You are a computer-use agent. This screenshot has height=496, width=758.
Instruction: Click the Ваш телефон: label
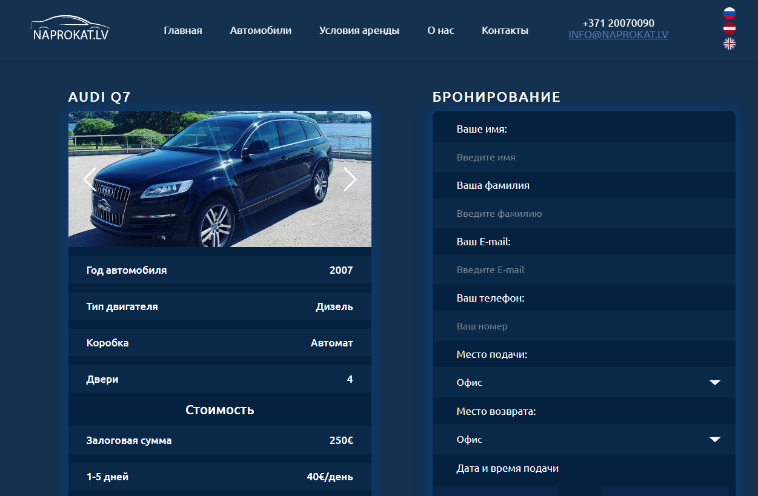coord(491,298)
